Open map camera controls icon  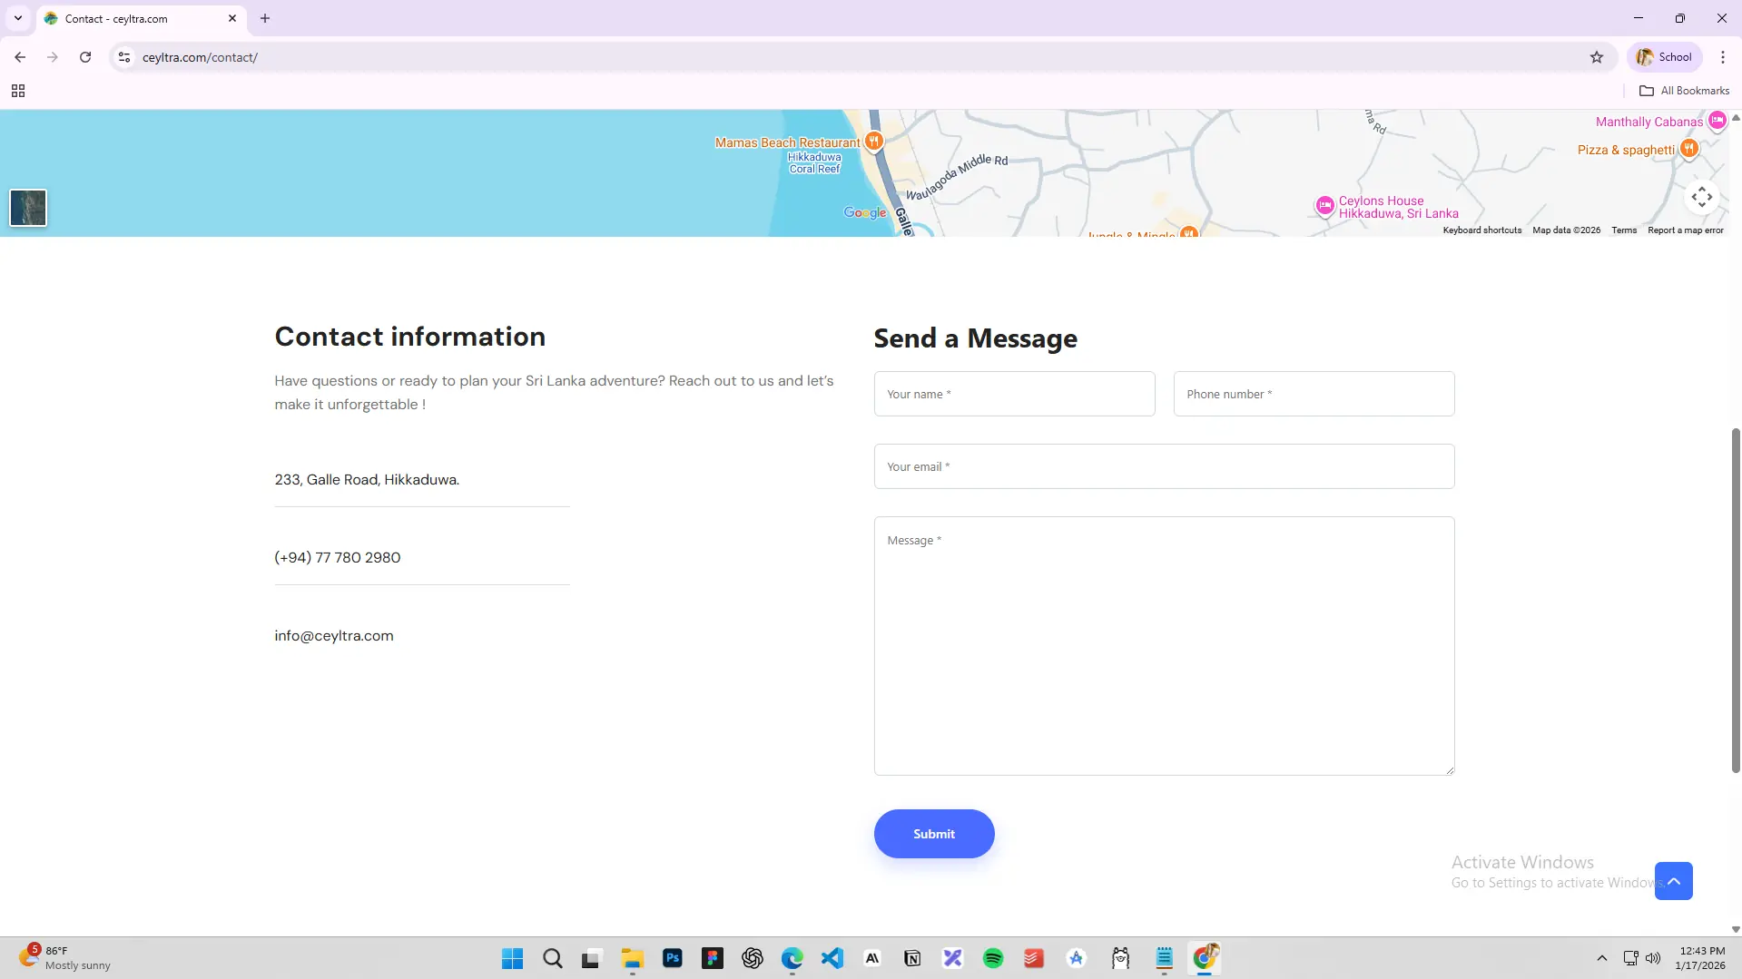click(1701, 197)
